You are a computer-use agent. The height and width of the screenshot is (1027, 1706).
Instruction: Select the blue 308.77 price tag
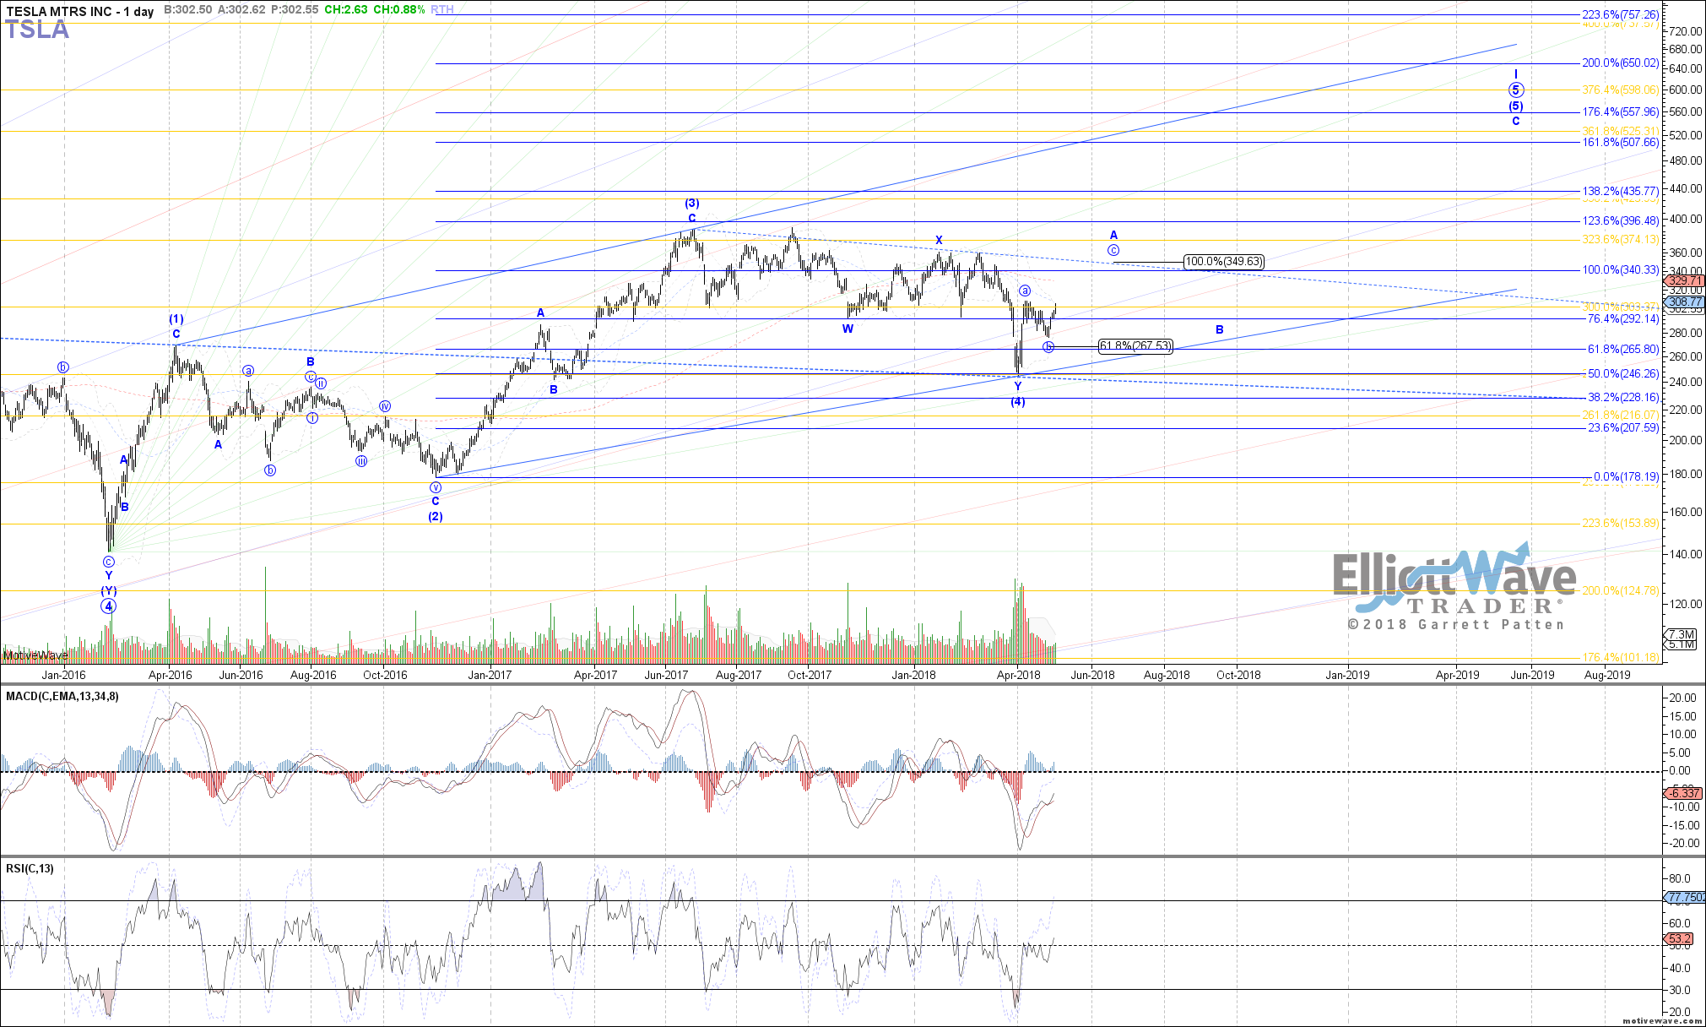(1683, 302)
